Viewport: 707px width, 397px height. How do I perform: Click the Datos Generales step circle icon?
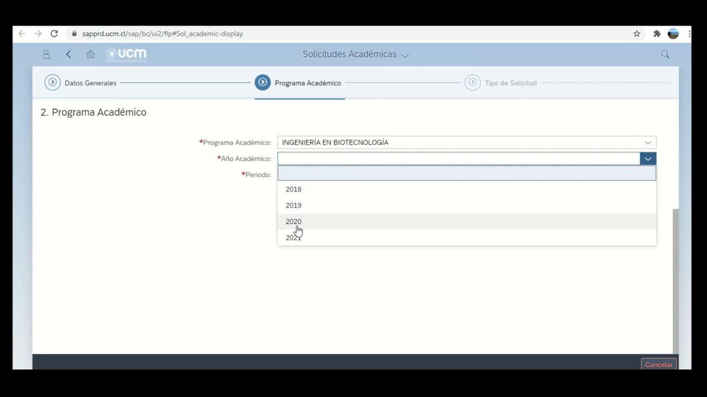(x=52, y=83)
